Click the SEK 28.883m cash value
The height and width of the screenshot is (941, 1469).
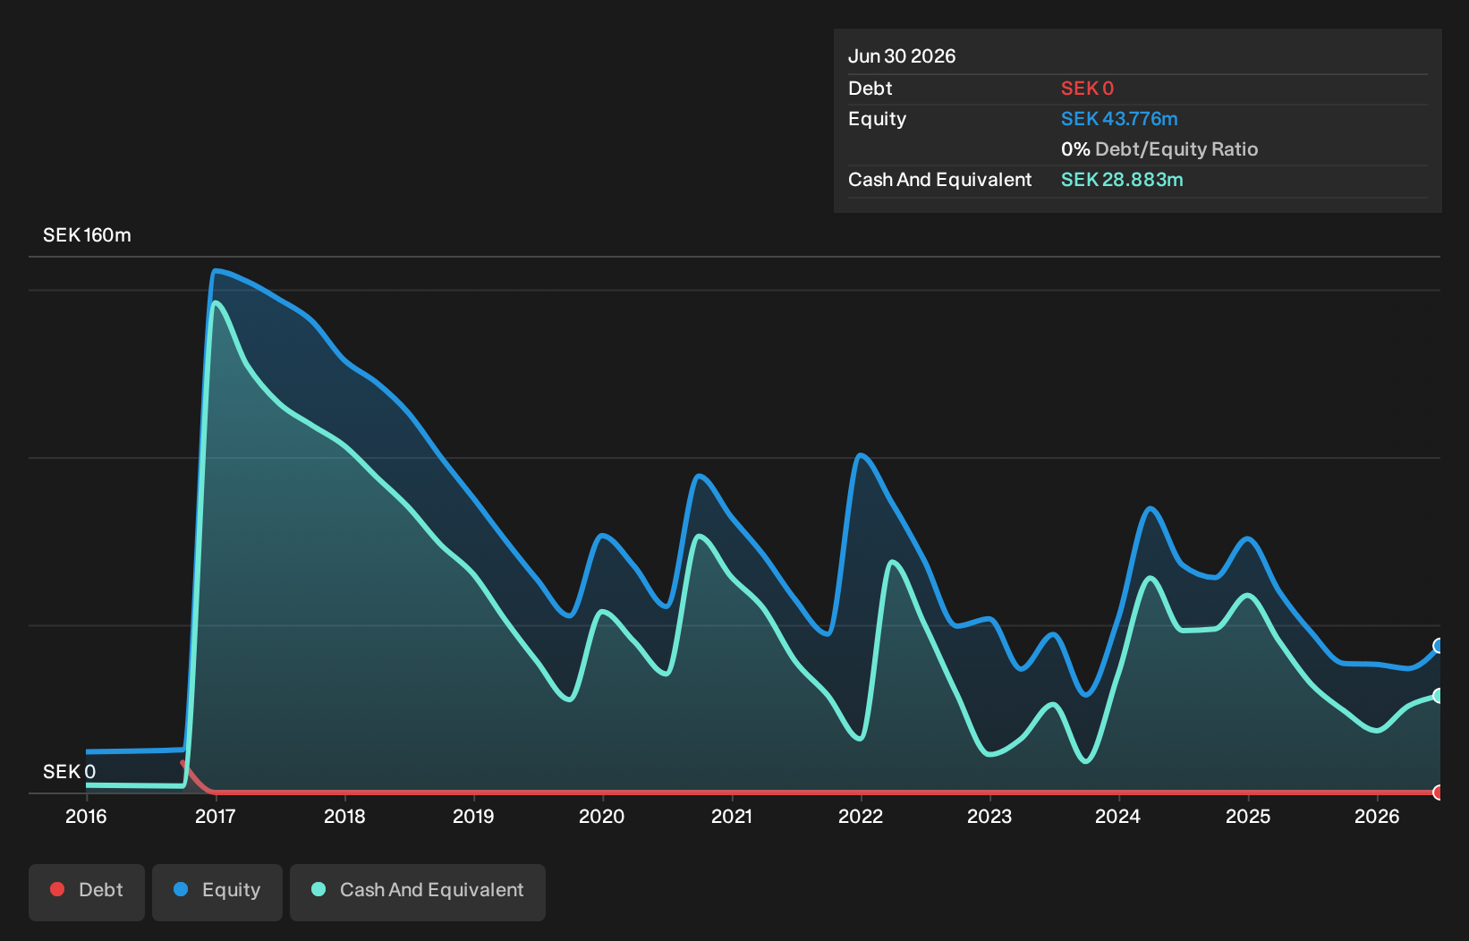point(1122,180)
